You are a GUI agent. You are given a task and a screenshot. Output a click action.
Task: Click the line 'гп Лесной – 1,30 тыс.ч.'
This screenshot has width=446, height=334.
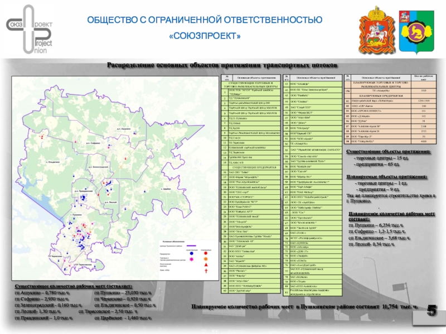click(38, 311)
